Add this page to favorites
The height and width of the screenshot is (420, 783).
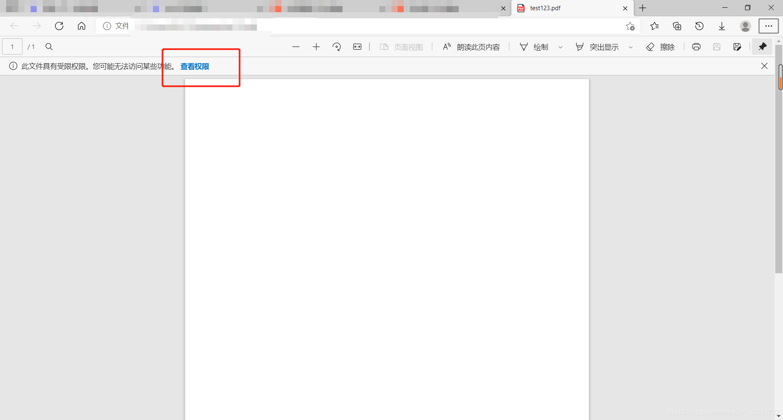tap(630, 26)
